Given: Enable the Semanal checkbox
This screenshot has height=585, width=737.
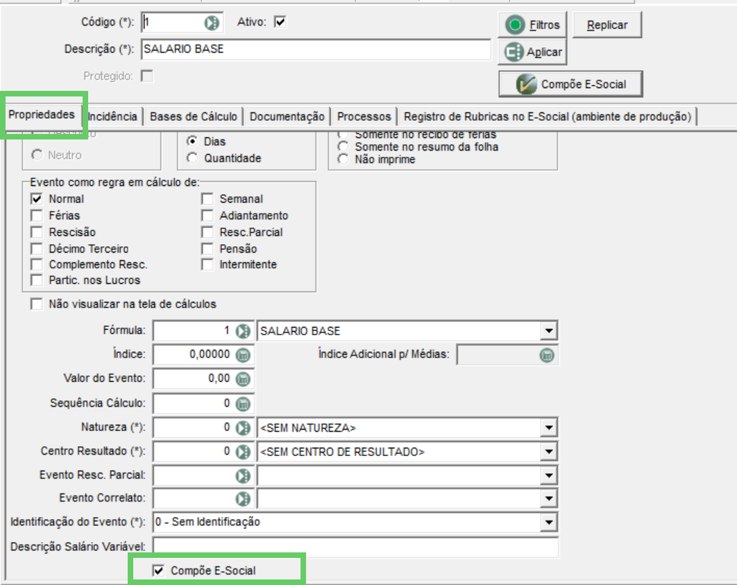Looking at the screenshot, I should [207, 198].
